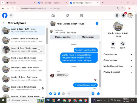This screenshot has width=137, height=103.
Task: Open Windows Start menu
Action: [3, 101]
